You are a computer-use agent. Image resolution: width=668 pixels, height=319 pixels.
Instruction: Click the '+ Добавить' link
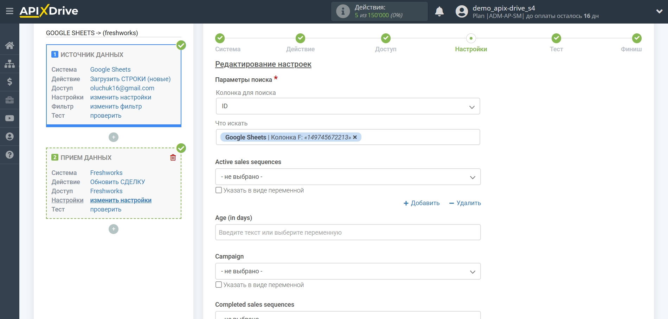pyautogui.click(x=422, y=203)
